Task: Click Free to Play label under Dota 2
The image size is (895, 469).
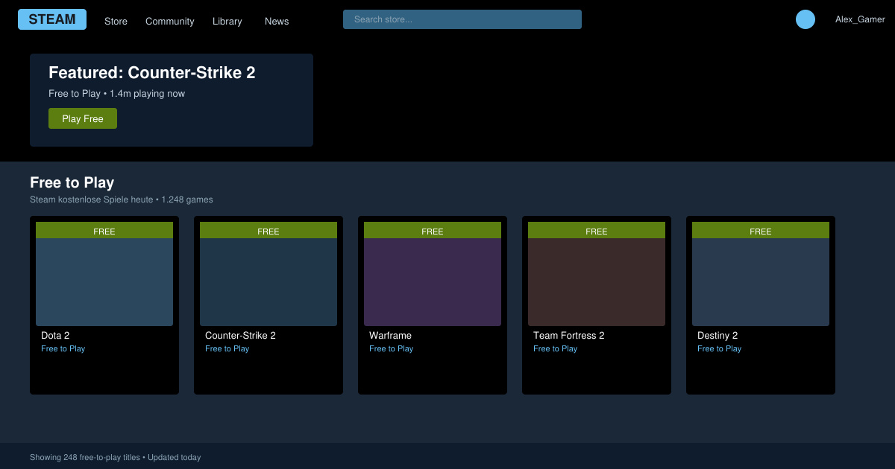Action: [x=63, y=348]
